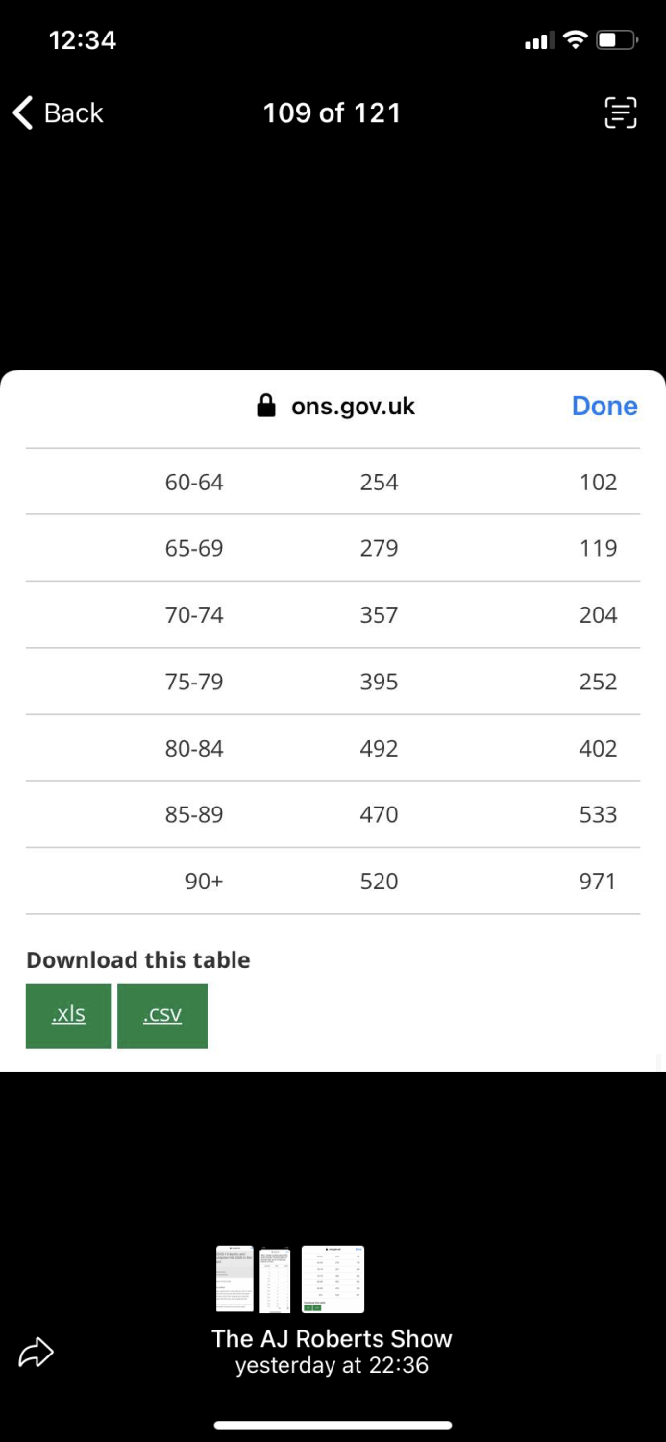Screen dimensions: 666x1442
Task: Tap the 971 value in table
Action: (x=597, y=881)
